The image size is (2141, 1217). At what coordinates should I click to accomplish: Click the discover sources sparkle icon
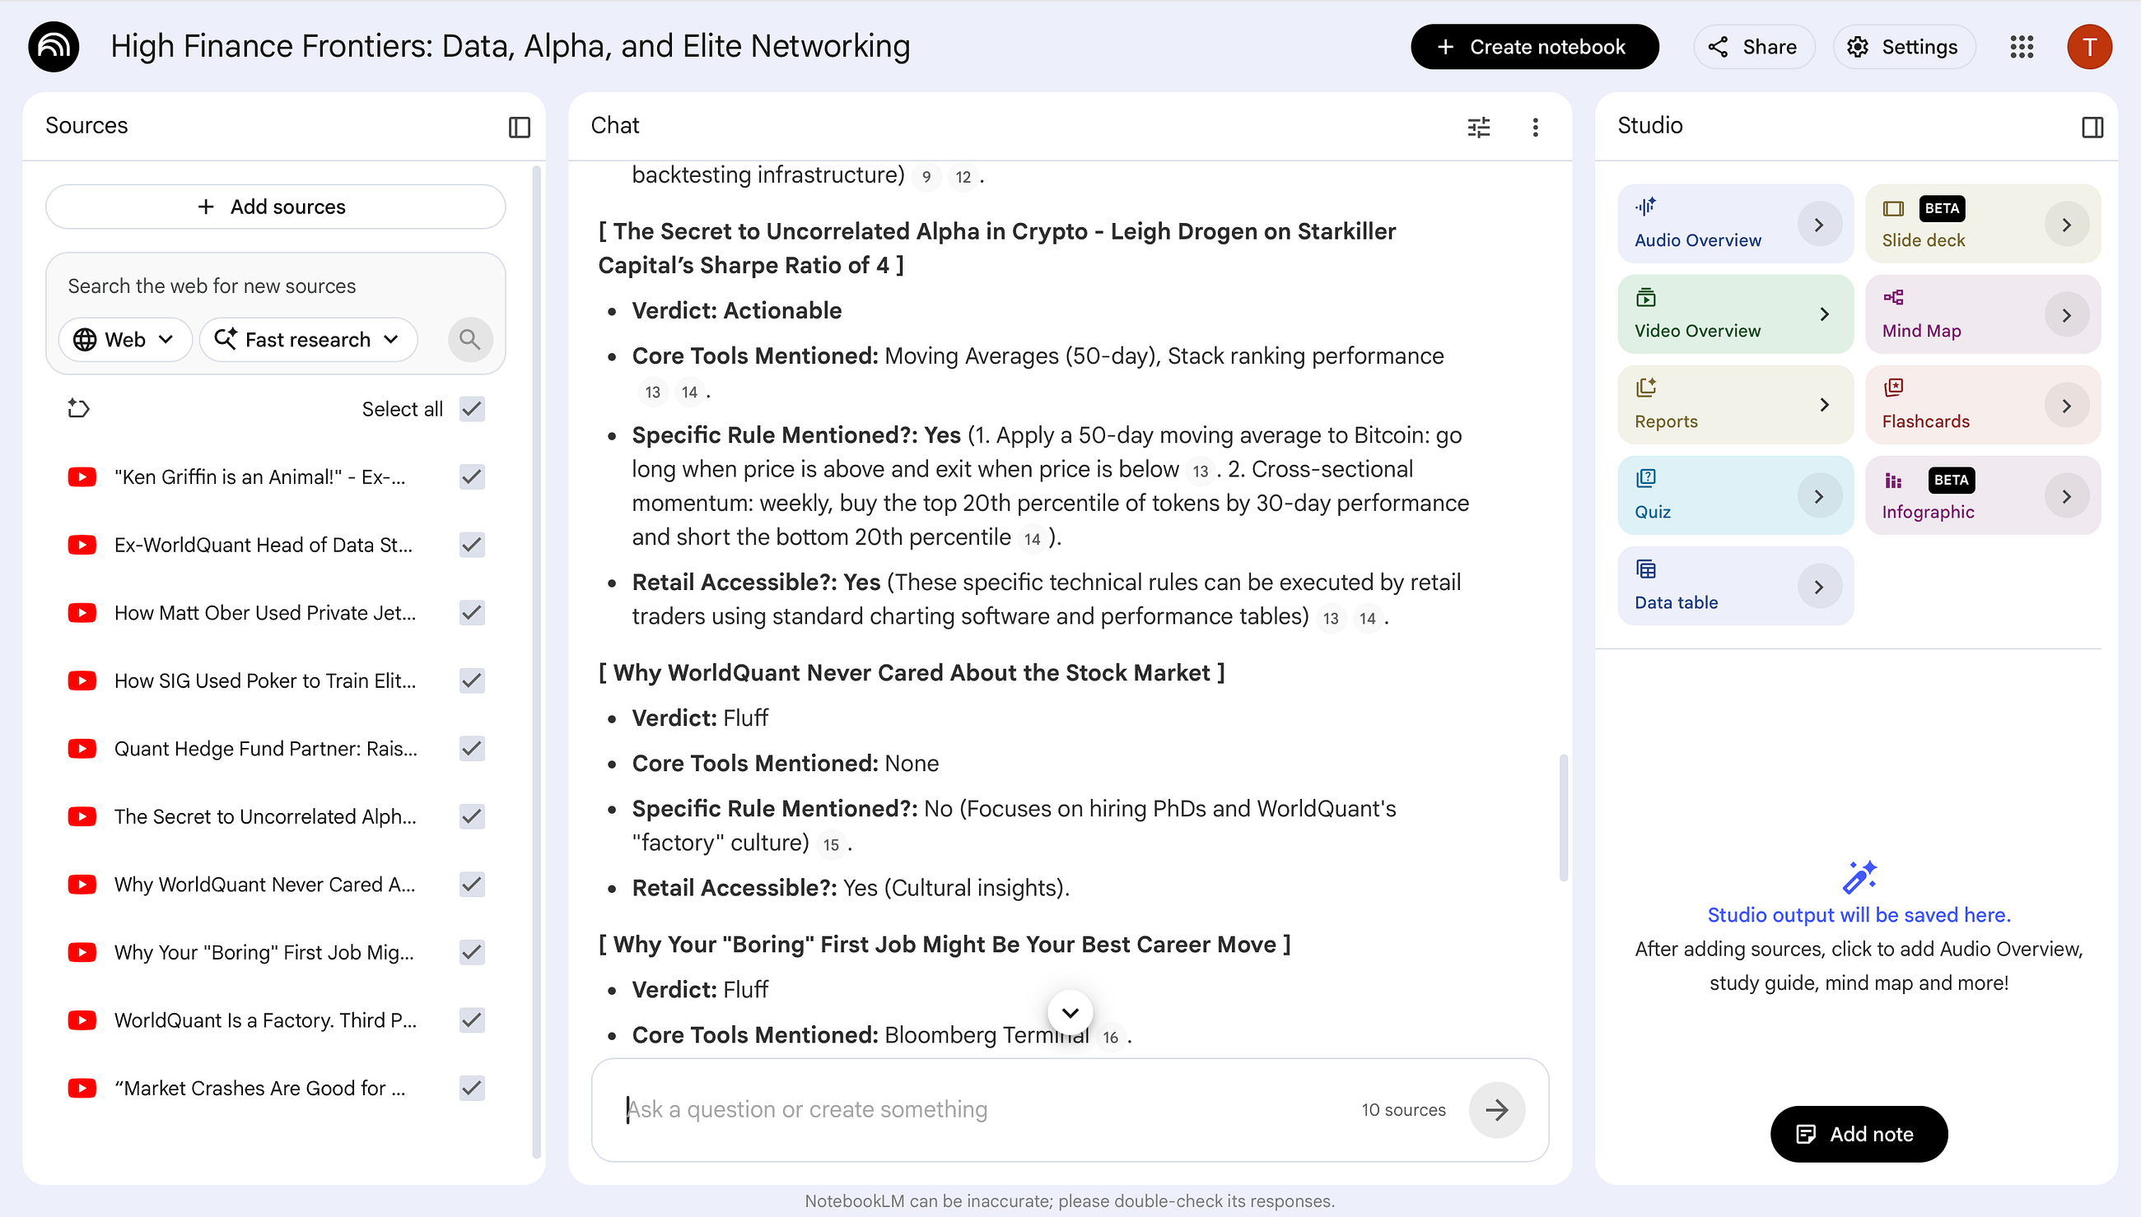tap(78, 409)
